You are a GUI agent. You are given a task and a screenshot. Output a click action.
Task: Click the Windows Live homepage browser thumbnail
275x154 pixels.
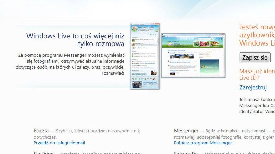pos(193,55)
